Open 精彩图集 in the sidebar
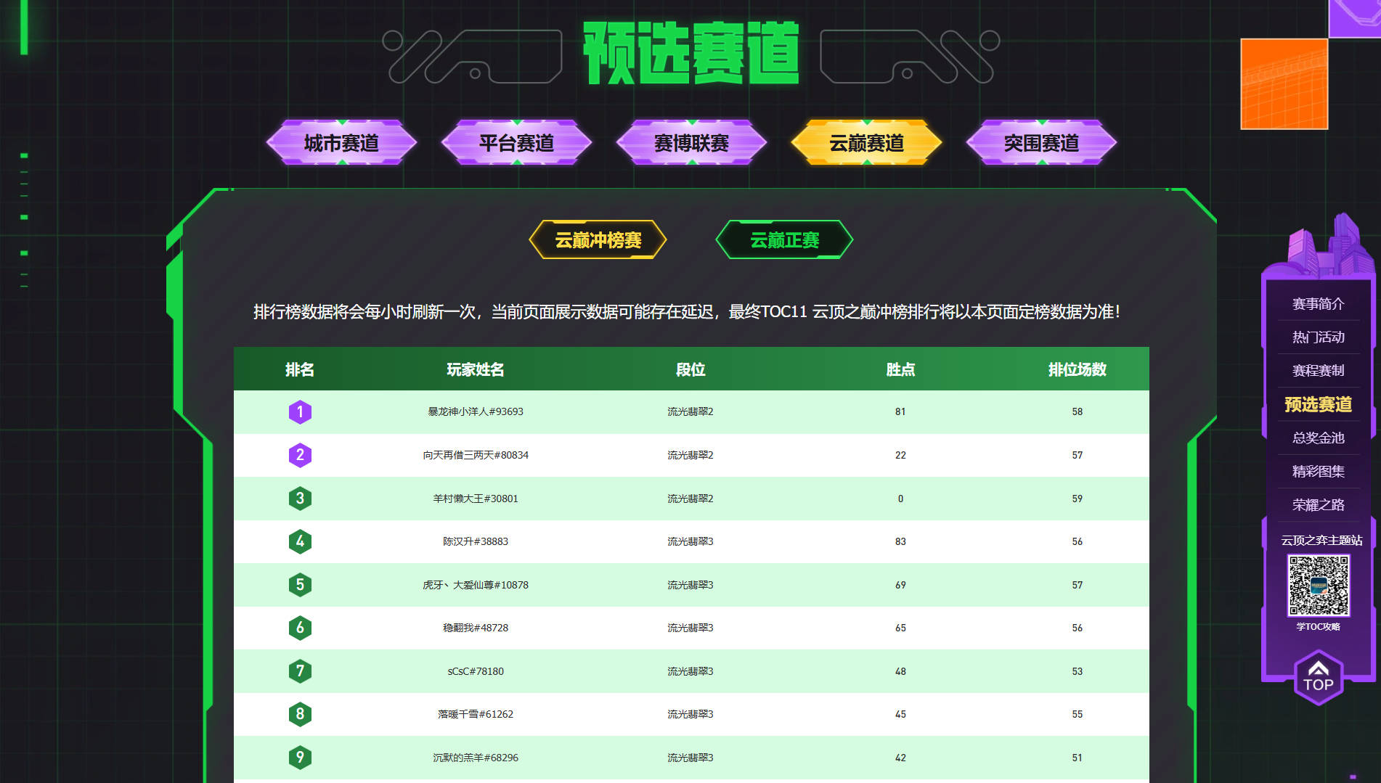This screenshot has width=1381, height=783. pyautogui.click(x=1318, y=472)
